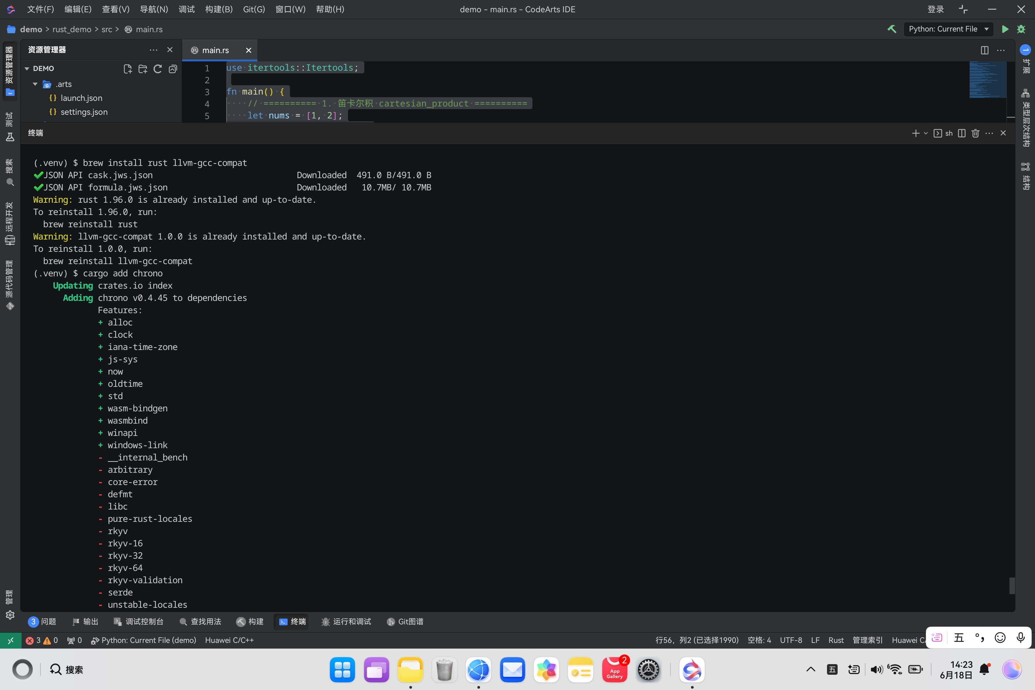Open the search view in the left sidebar
This screenshot has width=1035, height=690.
[x=10, y=173]
